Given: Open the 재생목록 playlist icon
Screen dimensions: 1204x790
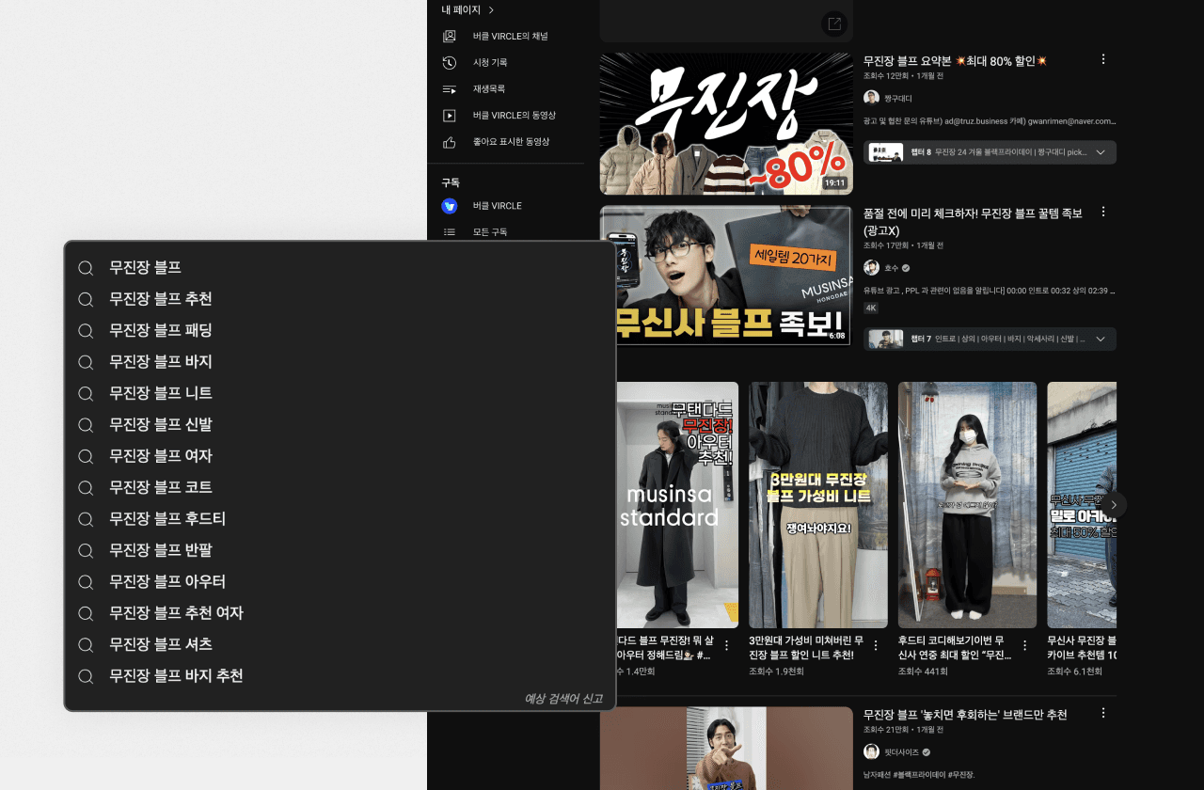Looking at the screenshot, I should click(450, 88).
